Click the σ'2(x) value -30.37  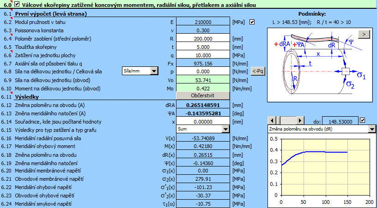tap(203, 196)
